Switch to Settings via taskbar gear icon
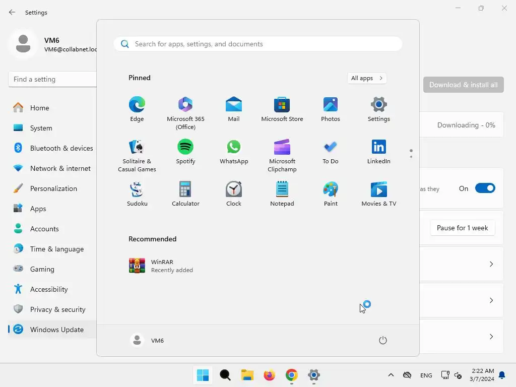The height and width of the screenshot is (387, 516). 313,375
